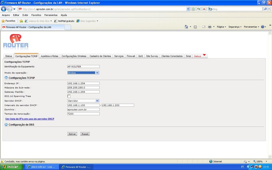Click the DHCP range start field 192.168.1.100
The image size is (272, 170).
click(x=83, y=105)
